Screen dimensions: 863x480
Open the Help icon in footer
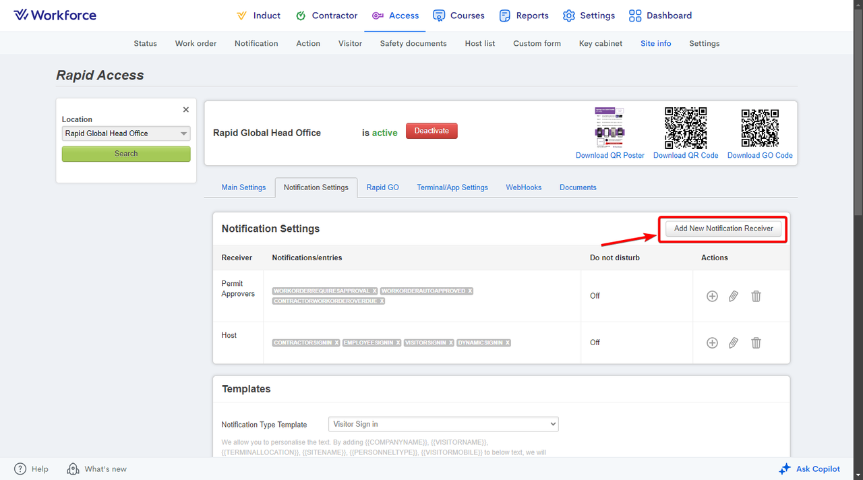pos(20,469)
